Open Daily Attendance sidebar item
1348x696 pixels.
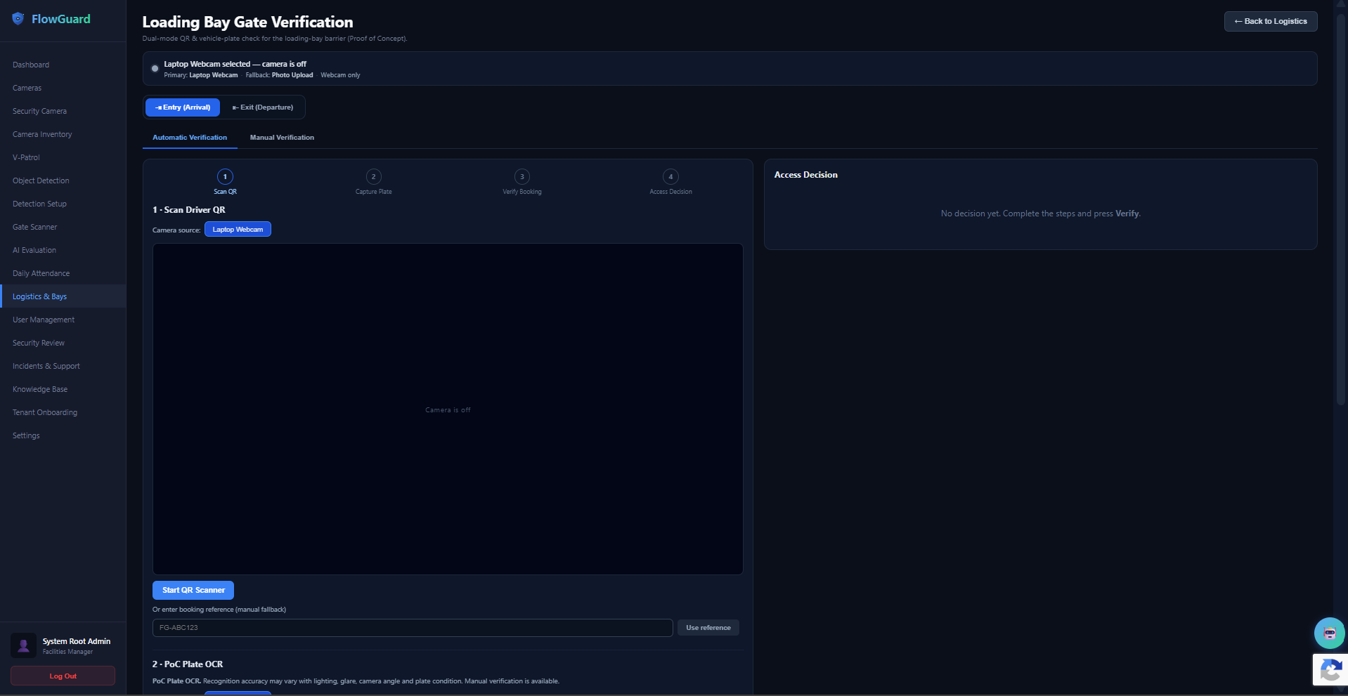[x=63, y=273]
